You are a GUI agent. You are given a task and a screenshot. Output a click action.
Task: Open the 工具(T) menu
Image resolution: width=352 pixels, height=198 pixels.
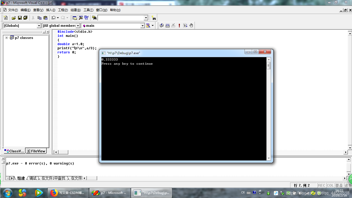click(x=88, y=10)
